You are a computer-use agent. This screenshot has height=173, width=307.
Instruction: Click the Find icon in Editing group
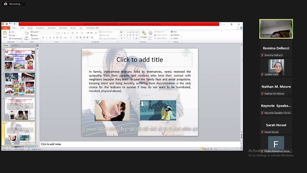click(x=175, y=32)
